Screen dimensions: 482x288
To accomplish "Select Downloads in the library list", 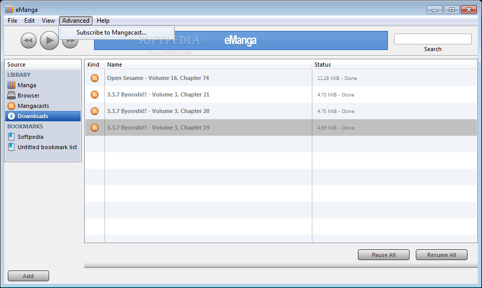I will coord(43,116).
